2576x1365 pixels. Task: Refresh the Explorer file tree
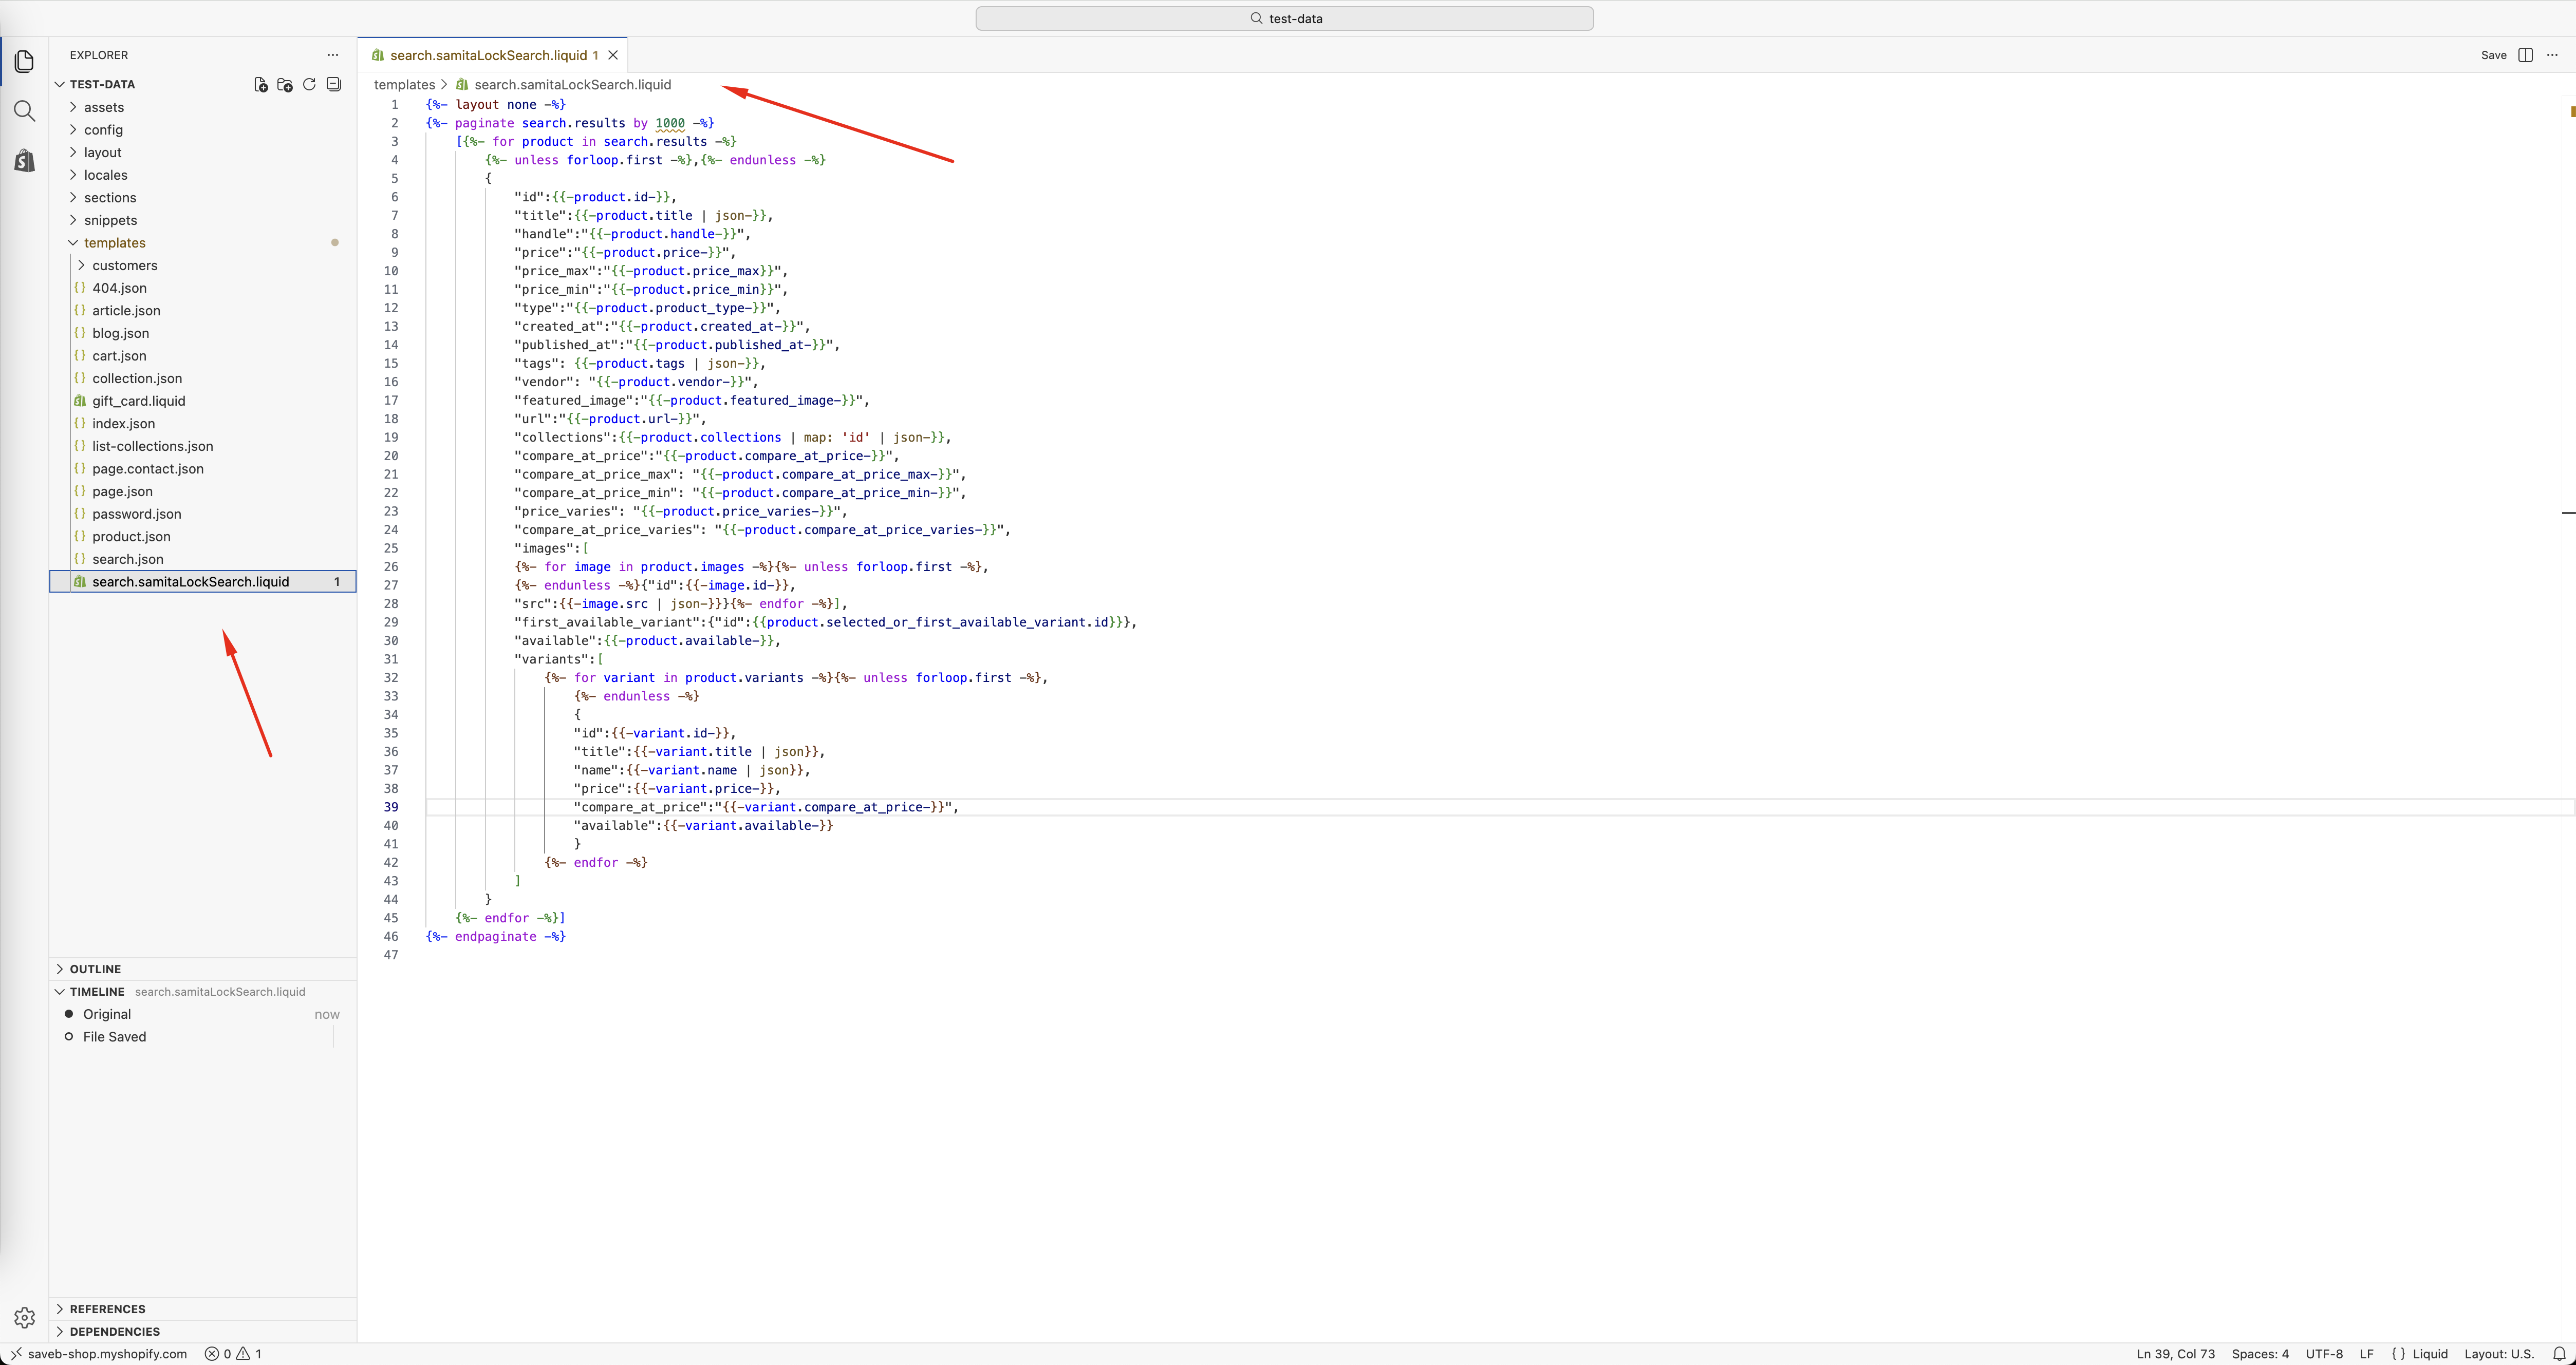click(x=309, y=85)
